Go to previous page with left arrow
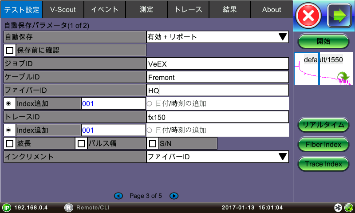The height and width of the screenshot is (213, 355). (x=118, y=196)
